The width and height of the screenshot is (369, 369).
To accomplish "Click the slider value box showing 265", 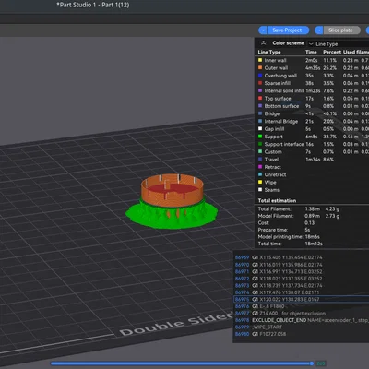I will click(x=321, y=363).
